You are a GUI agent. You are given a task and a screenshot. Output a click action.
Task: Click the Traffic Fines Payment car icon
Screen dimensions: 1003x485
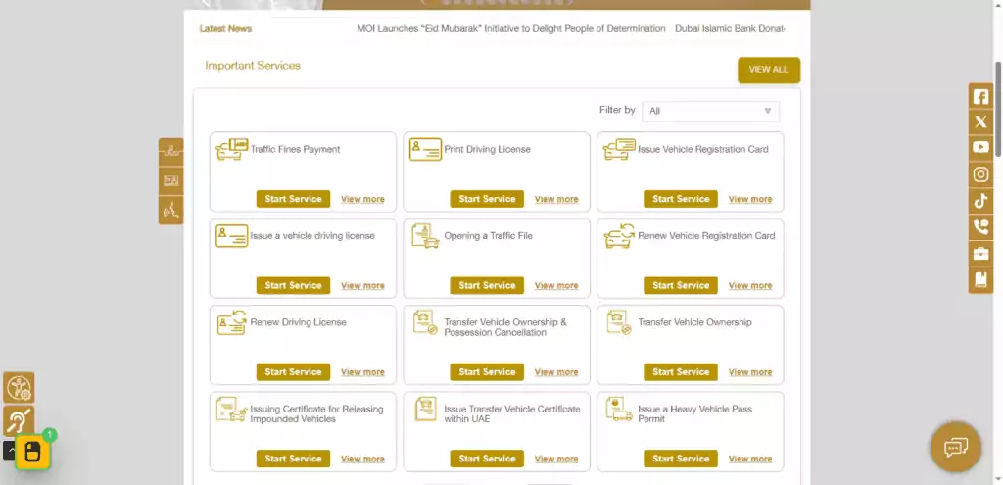(x=231, y=149)
